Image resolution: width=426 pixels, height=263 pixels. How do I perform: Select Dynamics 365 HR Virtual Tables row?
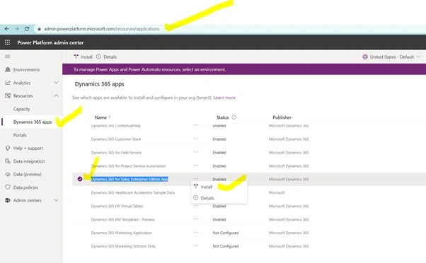point(117,206)
